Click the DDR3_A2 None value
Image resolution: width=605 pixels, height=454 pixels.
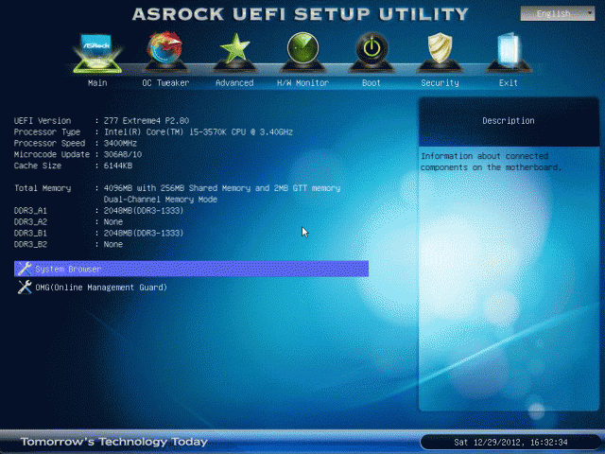coord(113,221)
